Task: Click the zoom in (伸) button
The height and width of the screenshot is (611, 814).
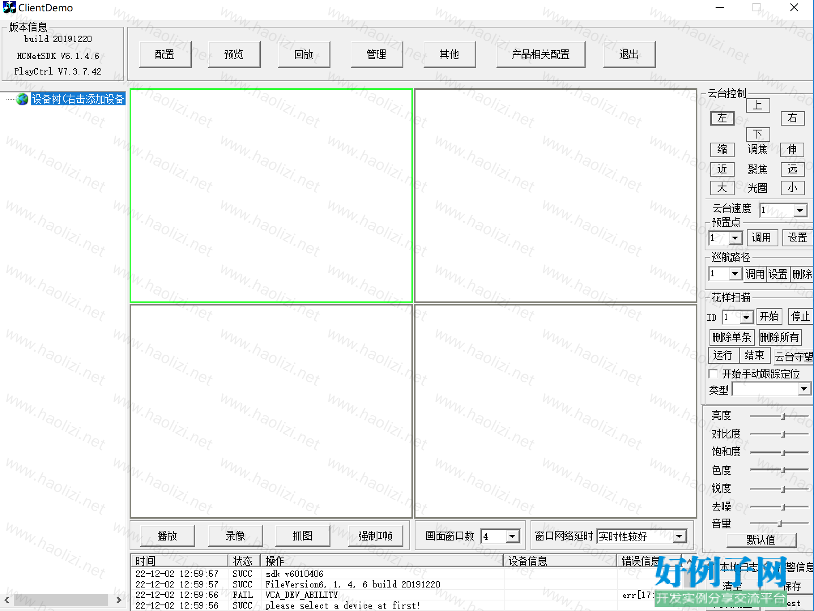Action: (792, 150)
